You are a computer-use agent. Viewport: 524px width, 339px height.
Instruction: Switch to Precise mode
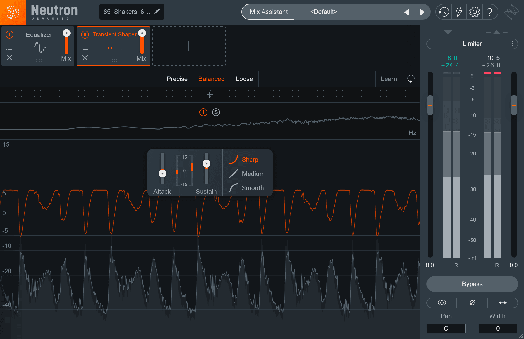[177, 79]
